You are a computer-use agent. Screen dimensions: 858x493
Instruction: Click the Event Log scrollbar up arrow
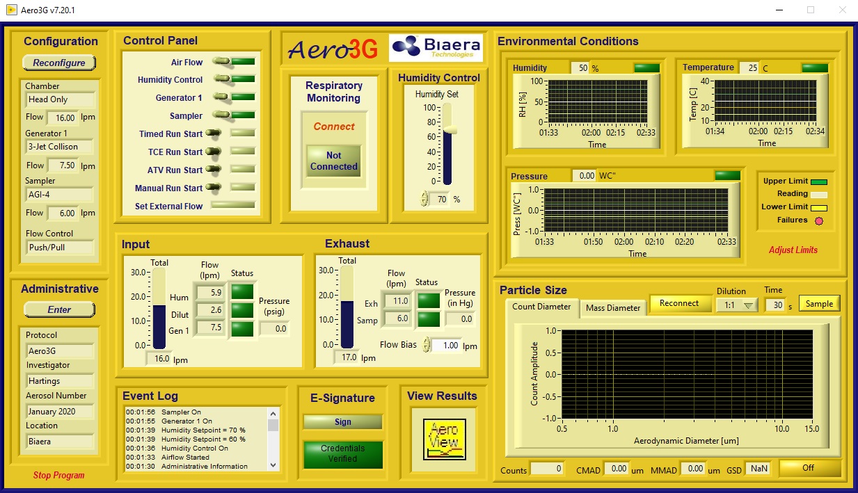tap(273, 412)
